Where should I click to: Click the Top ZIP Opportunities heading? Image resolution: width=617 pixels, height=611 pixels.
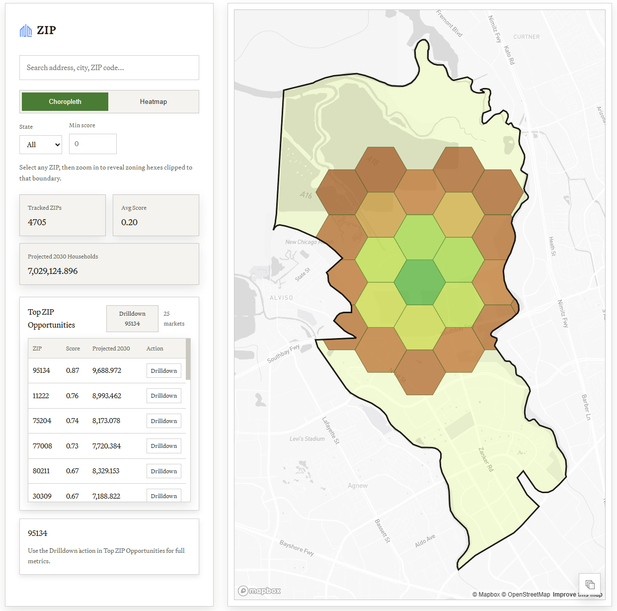tap(52, 319)
